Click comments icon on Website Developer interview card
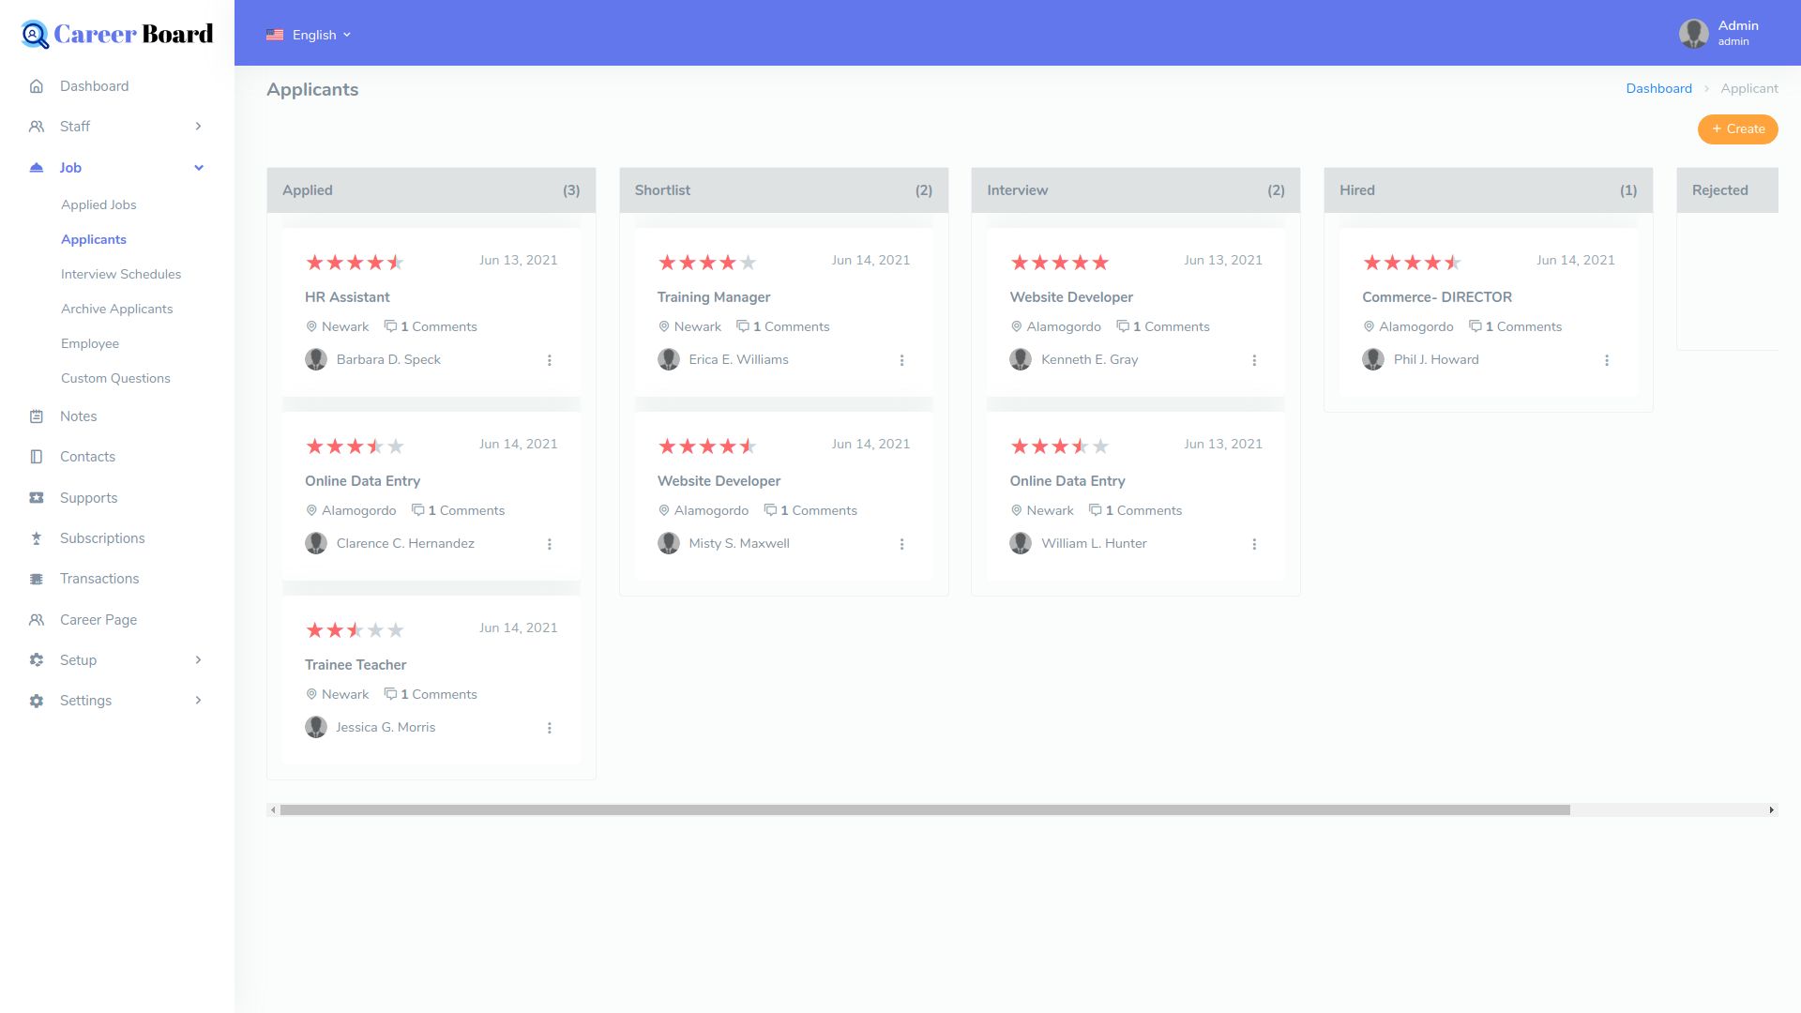This screenshot has width=1801, height=1013. [1123, 326]
